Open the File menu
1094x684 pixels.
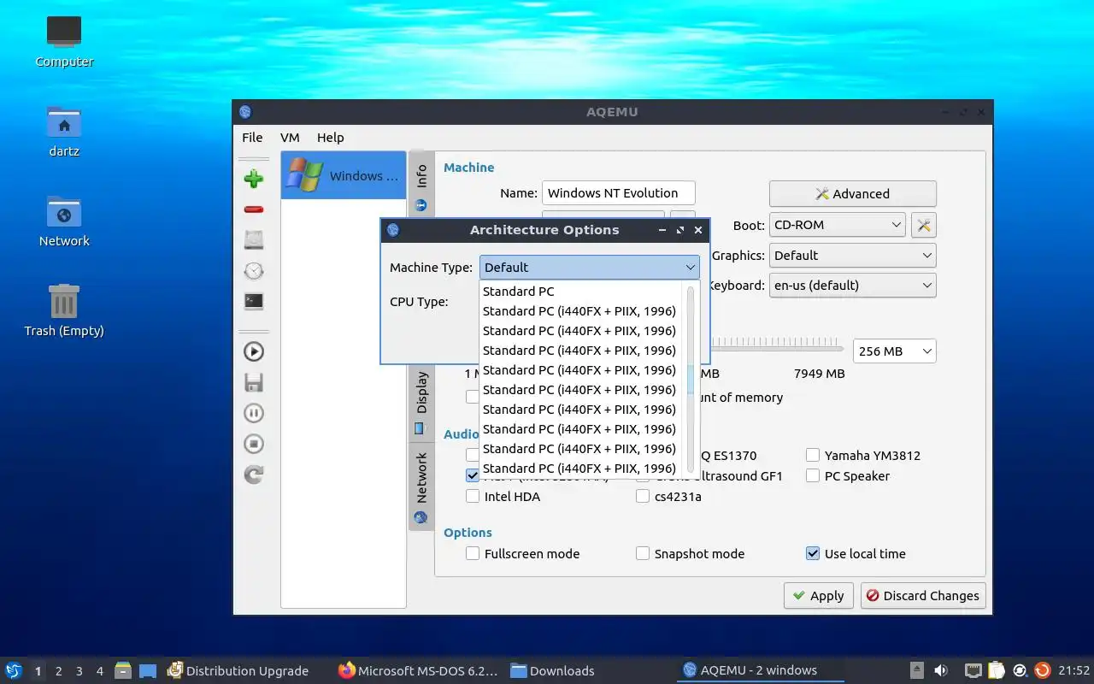coord(252,138)
